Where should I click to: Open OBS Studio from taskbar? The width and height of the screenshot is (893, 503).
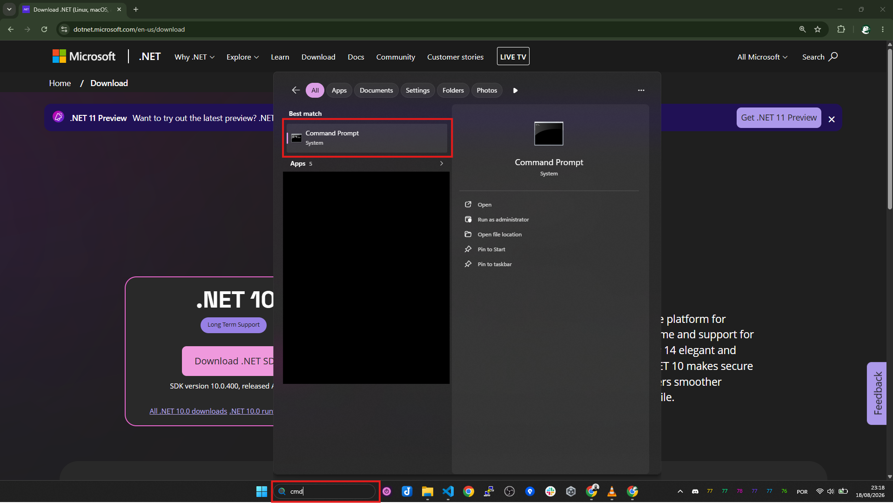point(509,491)
